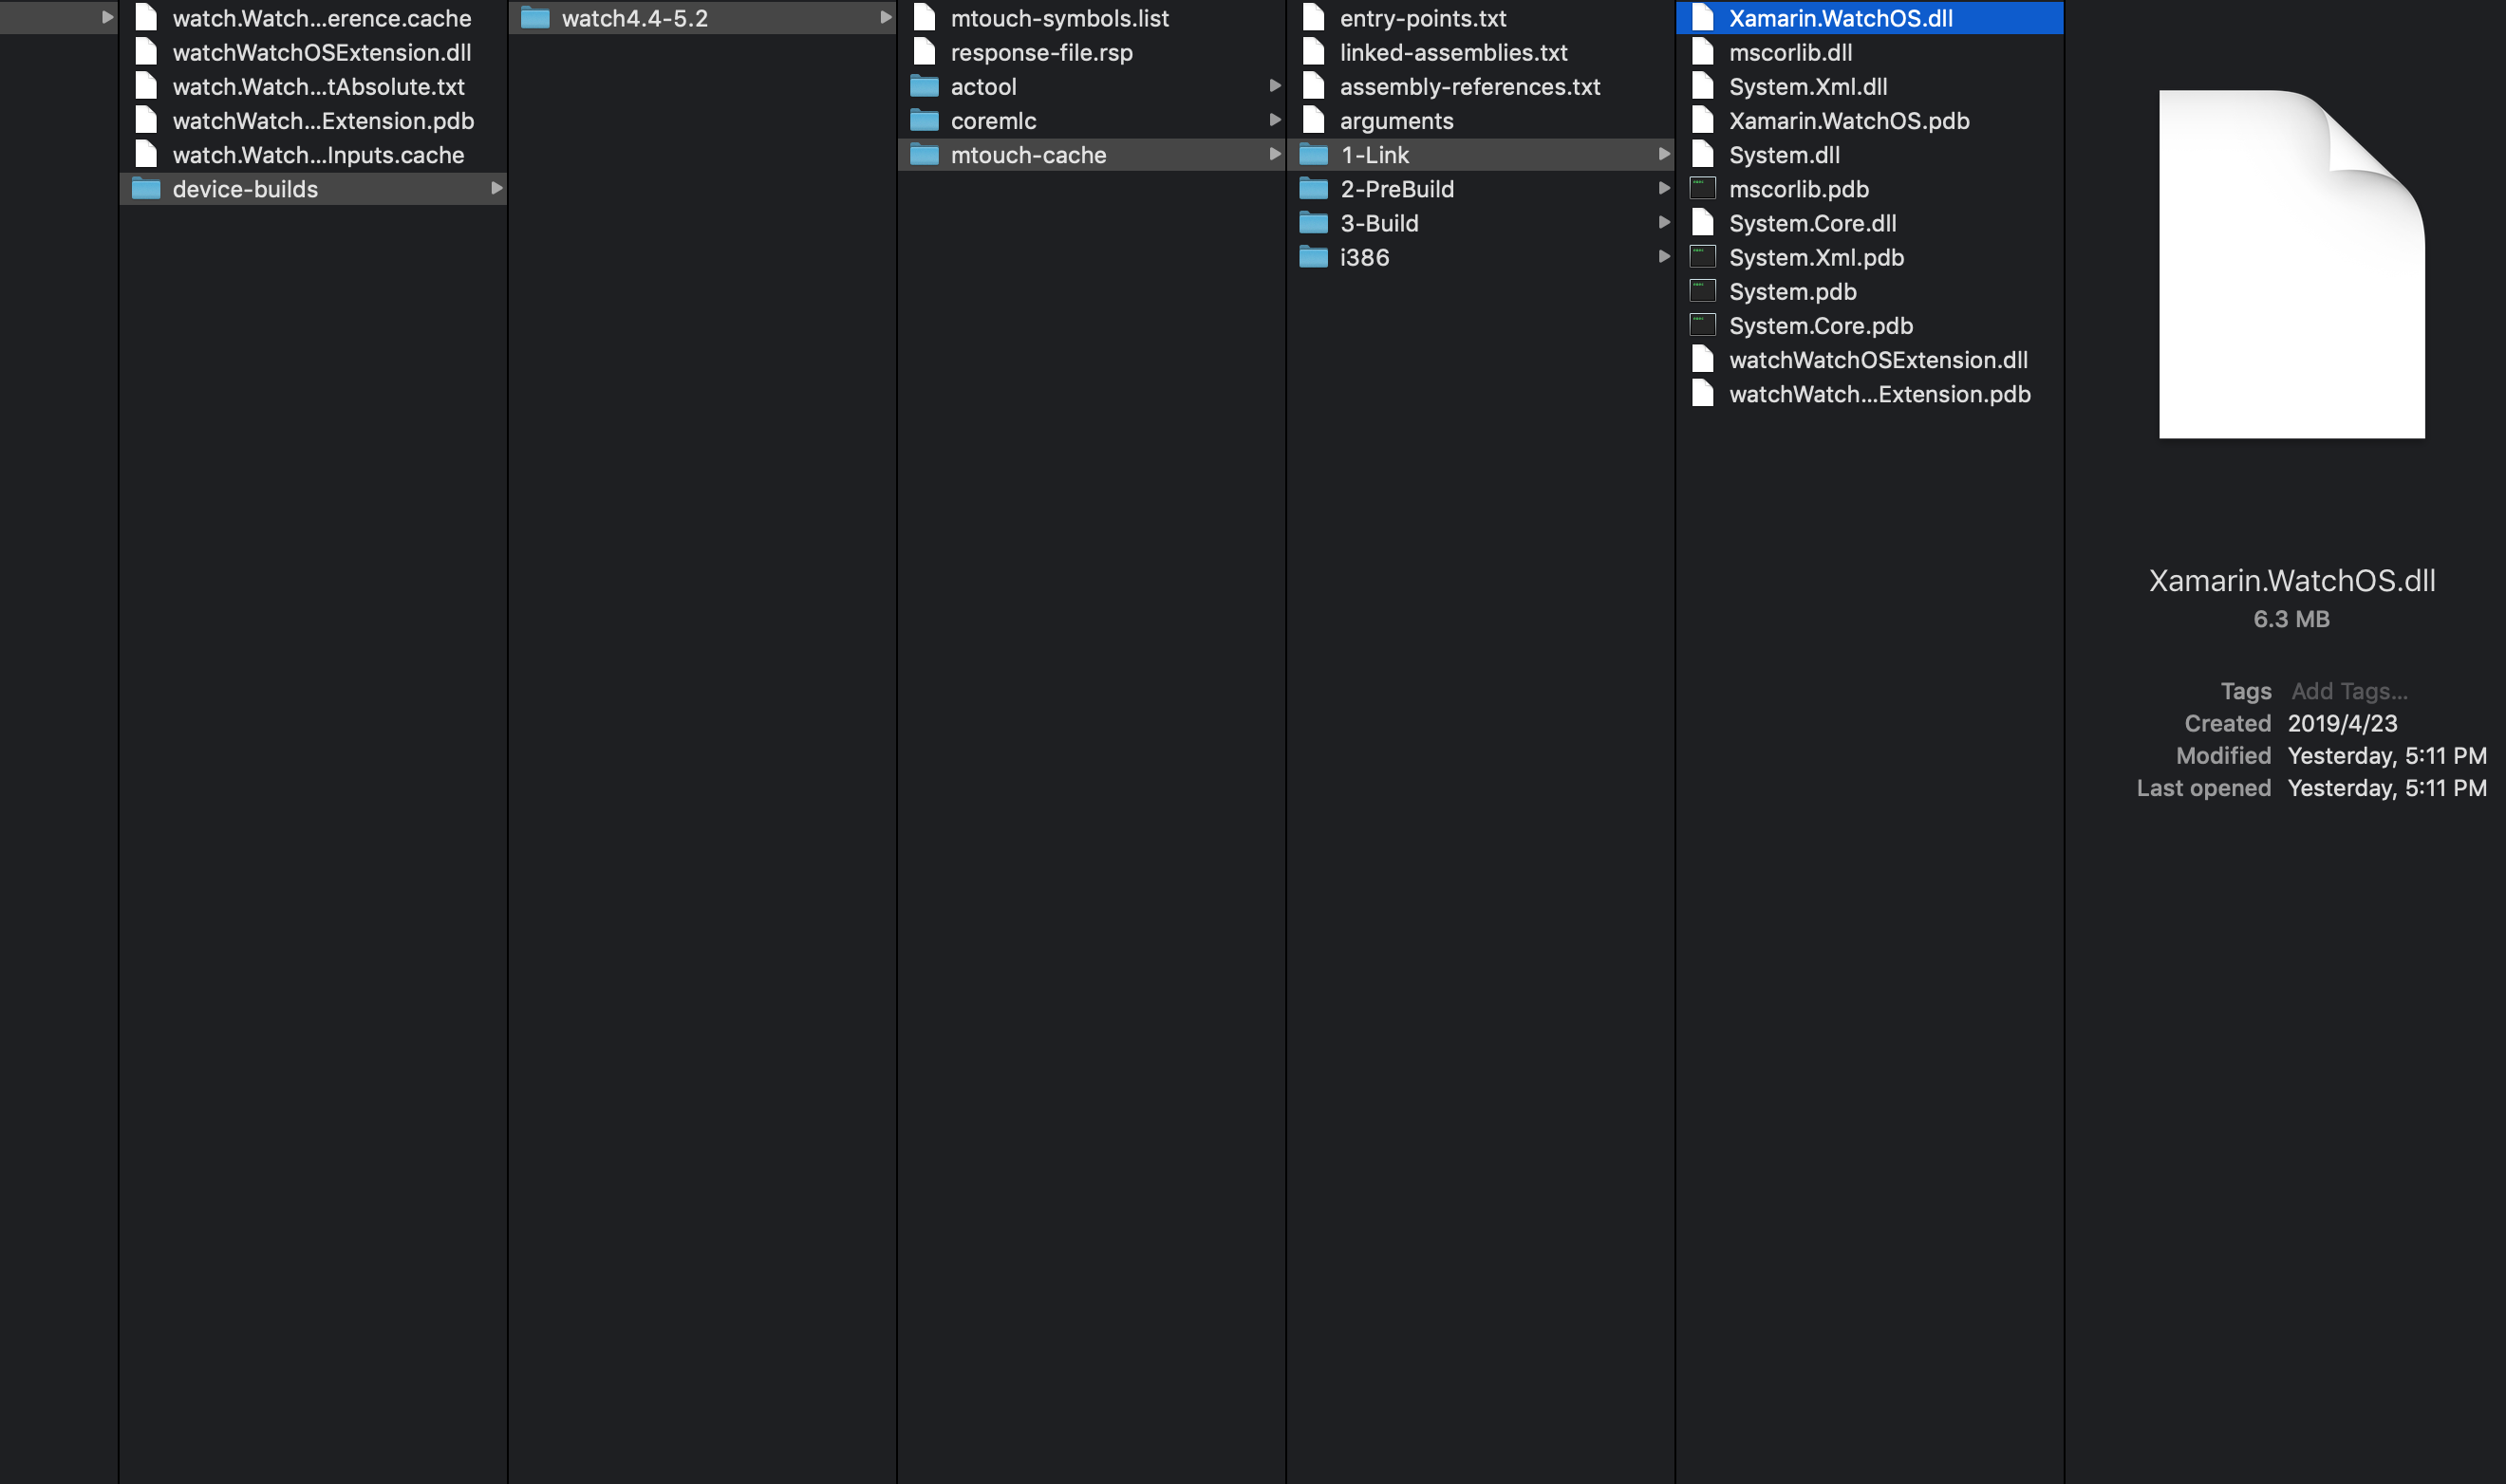Viewport: 2506px width, 1484px height.
Task: Click the Modified time value
Action: click(x=2387, y=756)
